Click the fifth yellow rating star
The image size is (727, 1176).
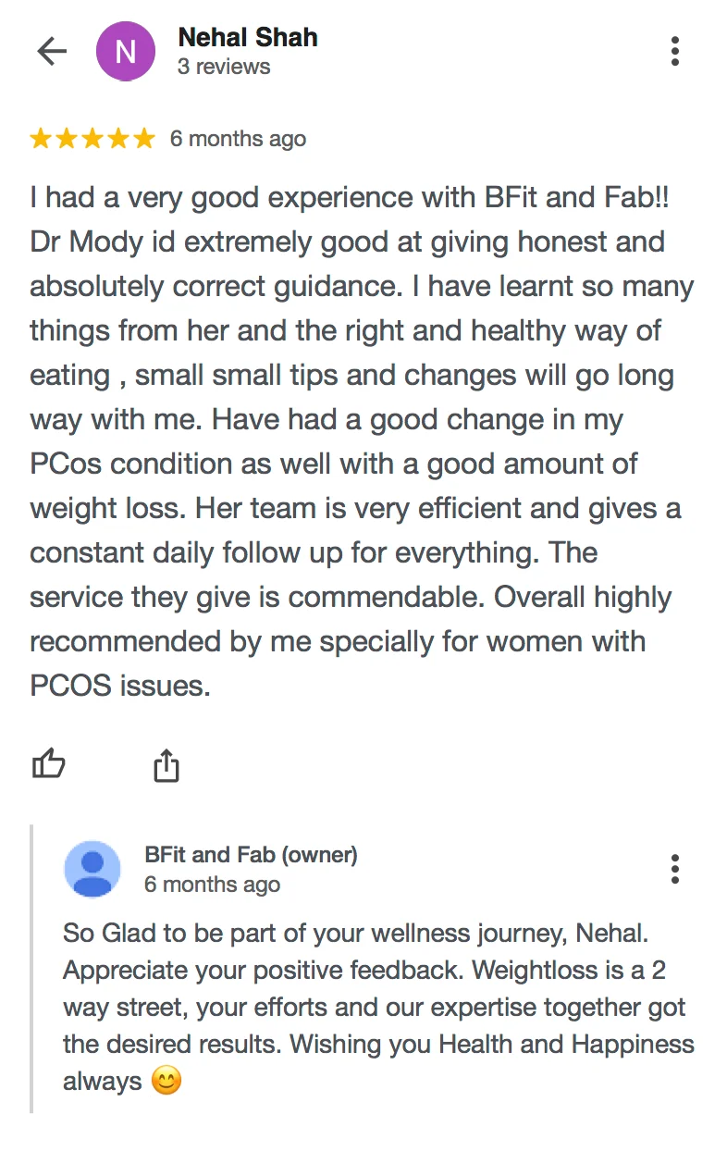click(x=144, y=139)
